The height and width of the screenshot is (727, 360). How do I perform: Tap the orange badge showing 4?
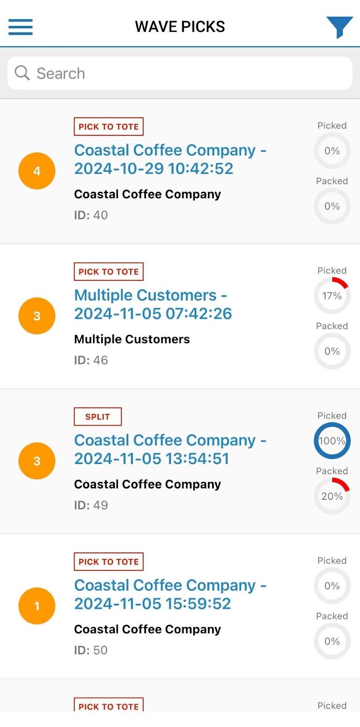(37, 171)
